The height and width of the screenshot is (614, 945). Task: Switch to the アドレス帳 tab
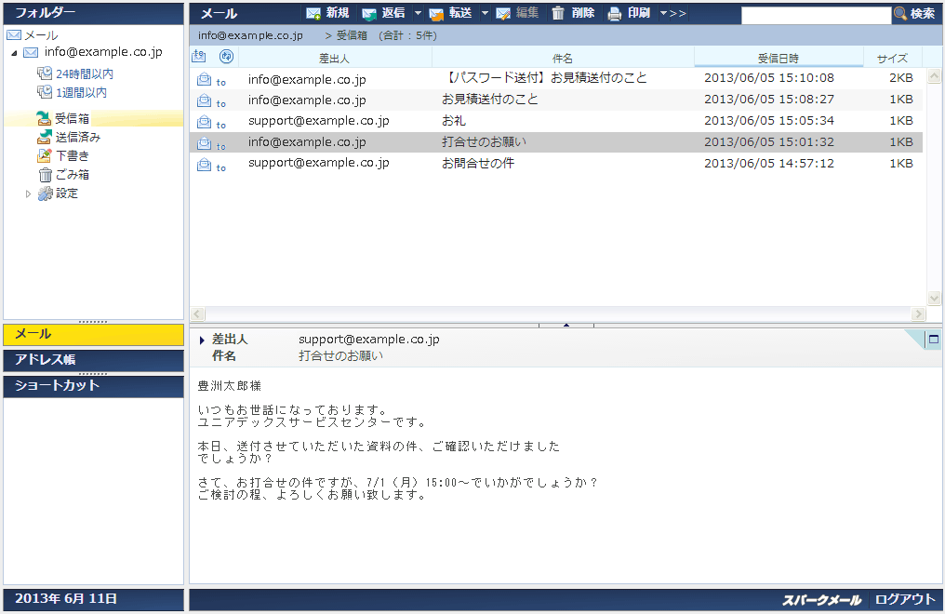pyautogui.click(x=93, y=361)
